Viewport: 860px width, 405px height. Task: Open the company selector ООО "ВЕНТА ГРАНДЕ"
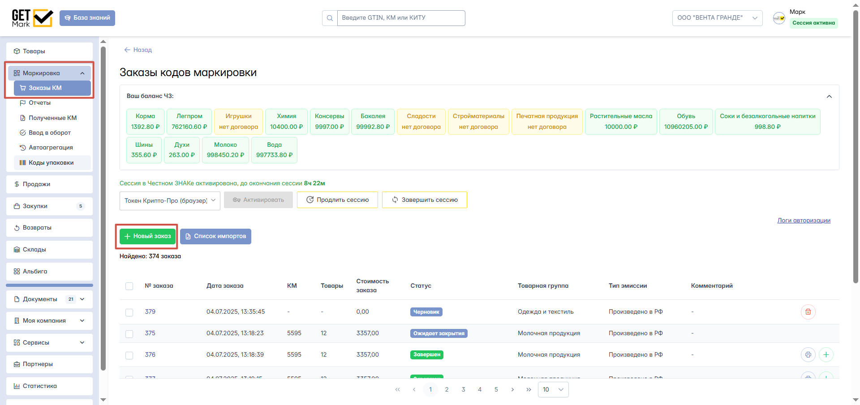tap(717, 18)
